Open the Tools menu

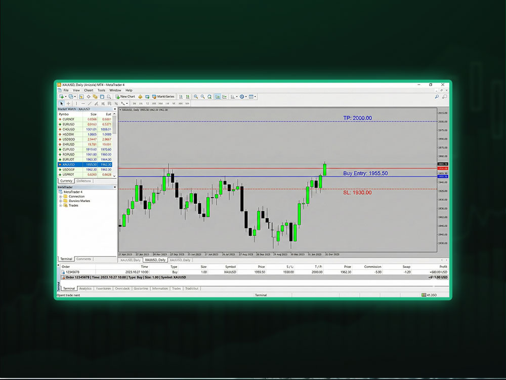pos(102,90)
